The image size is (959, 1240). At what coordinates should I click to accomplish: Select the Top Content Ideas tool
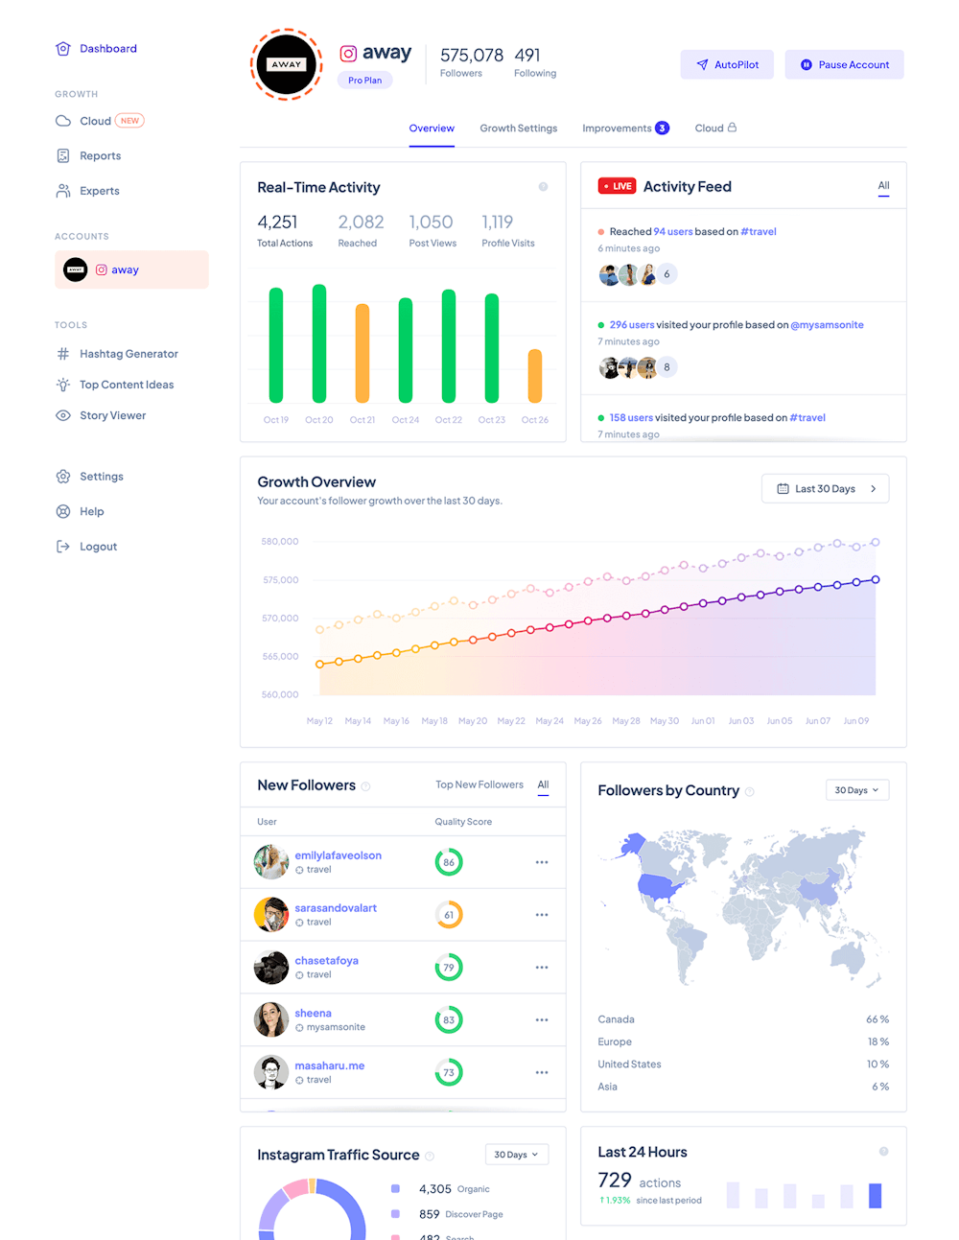pos(126,384)
